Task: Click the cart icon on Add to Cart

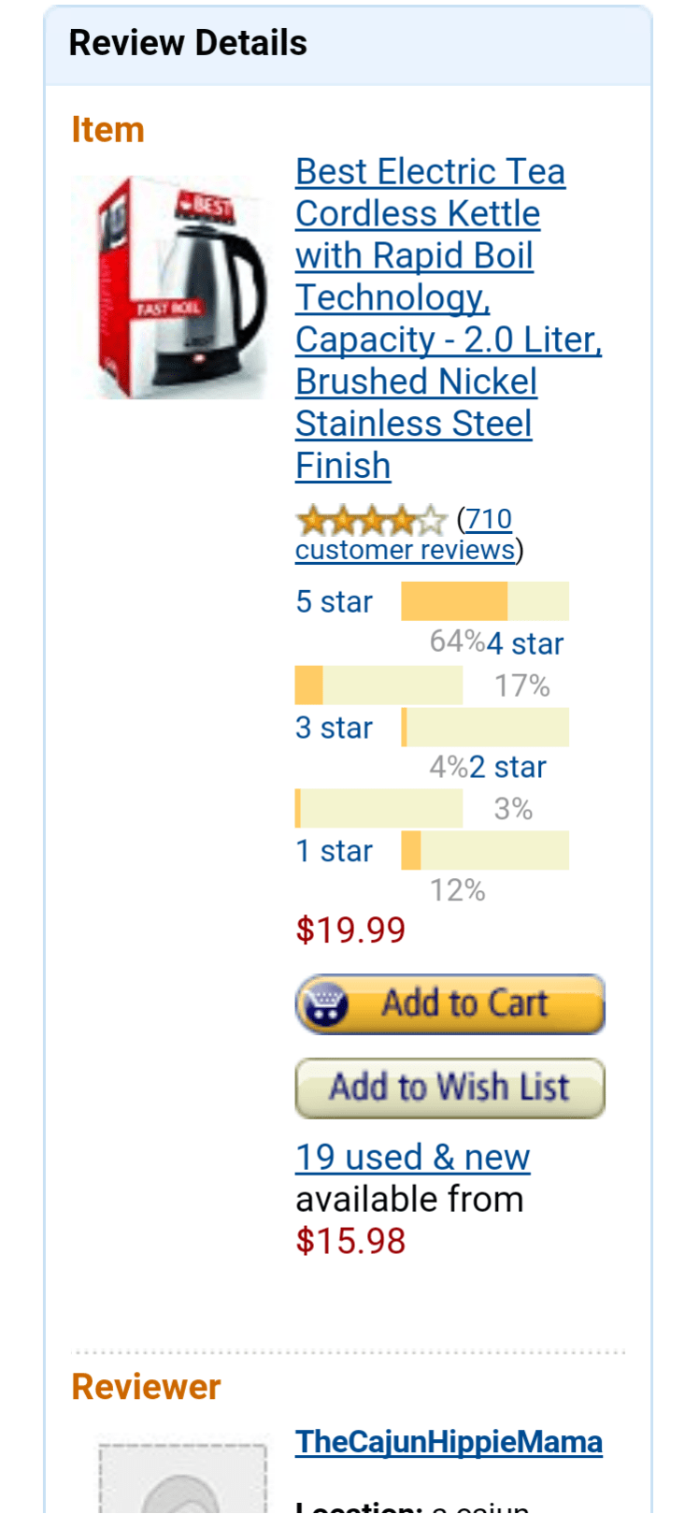Action: coord(325,1004)
